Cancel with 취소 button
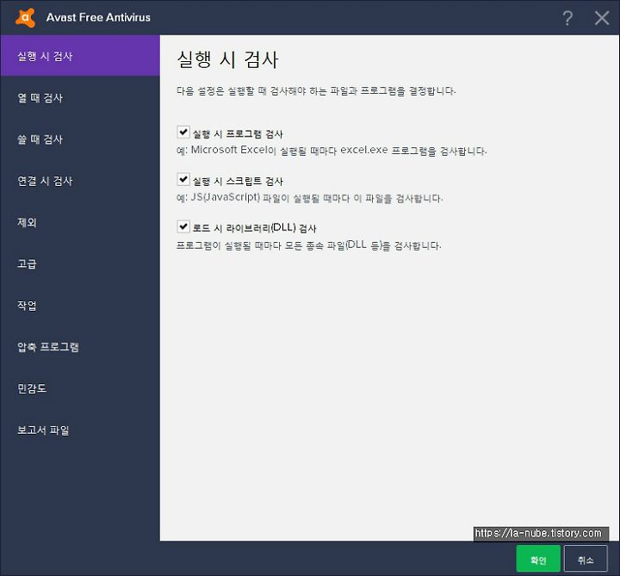This screenshot has height=576, width=620. (586, 559)
